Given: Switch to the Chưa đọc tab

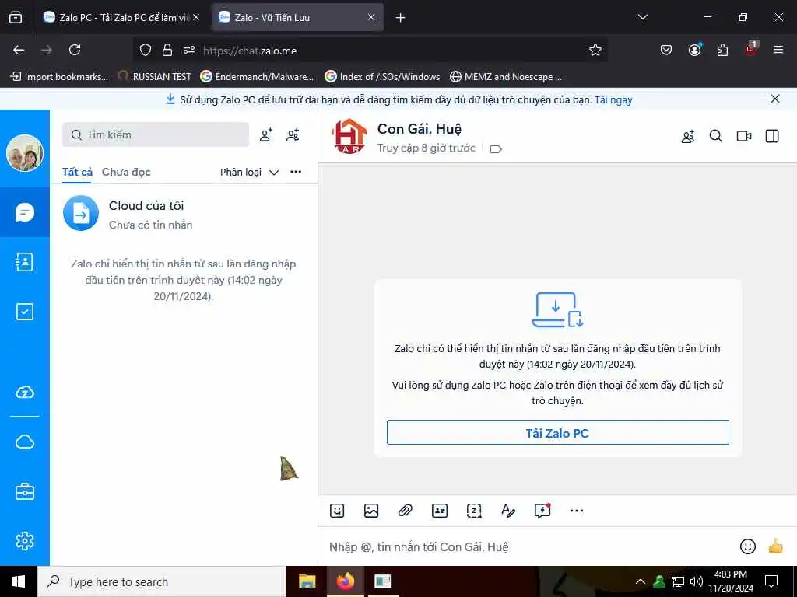Looking at the screenshot, I should pos(126,172).
